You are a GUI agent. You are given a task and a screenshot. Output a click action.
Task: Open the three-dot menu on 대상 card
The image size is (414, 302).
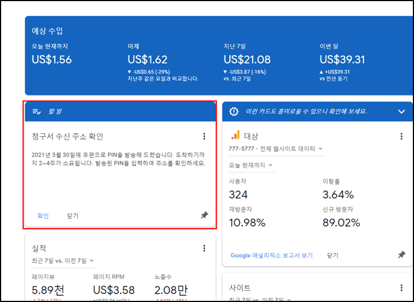tap(401, 136)
